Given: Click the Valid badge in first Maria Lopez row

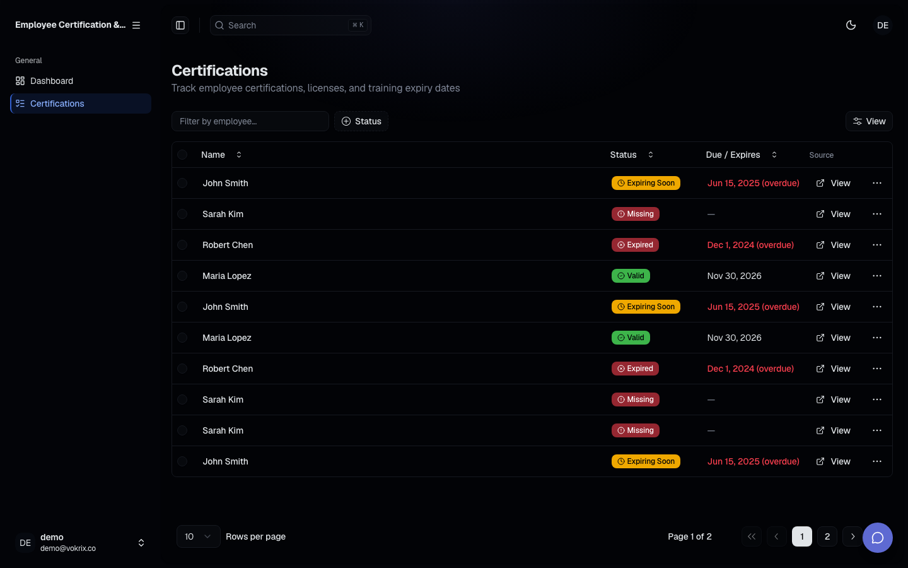Looking at the screenshot, I should click(x=631, y=276).
